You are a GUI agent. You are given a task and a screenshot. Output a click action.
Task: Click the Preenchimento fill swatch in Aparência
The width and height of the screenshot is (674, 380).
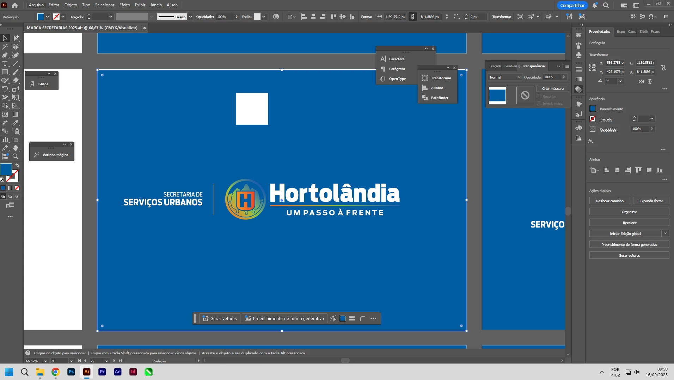click(x=593, y=109)
